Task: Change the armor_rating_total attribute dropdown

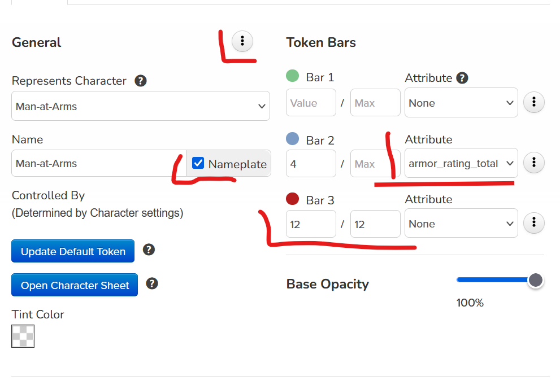Action: (x=461, y=163)
